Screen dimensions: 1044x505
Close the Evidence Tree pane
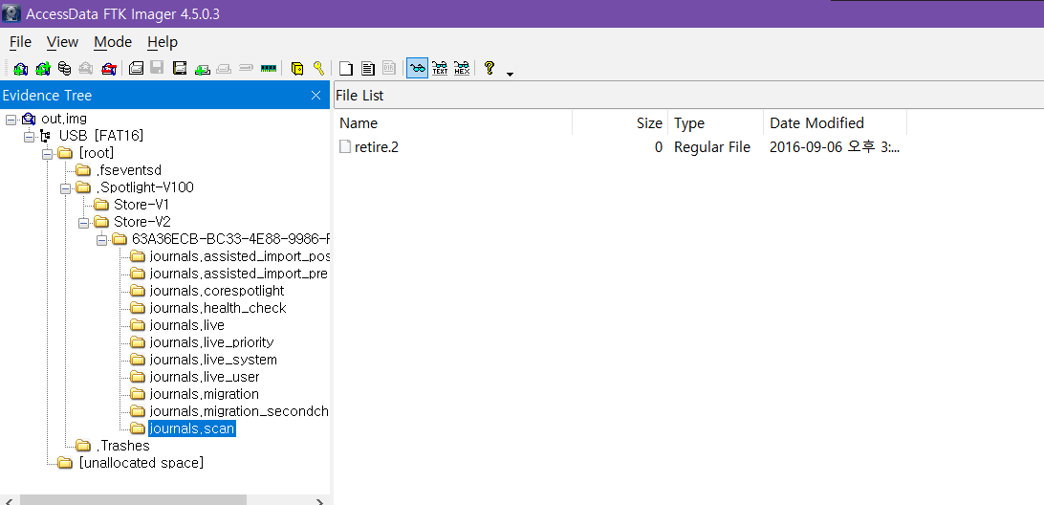[316, 96]
